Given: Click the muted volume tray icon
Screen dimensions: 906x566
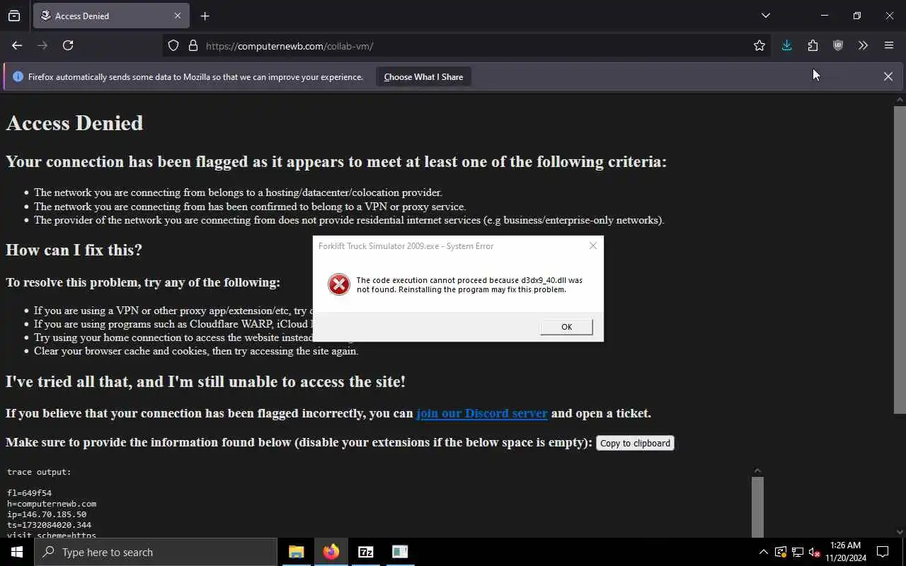Looking at the screenshot, I should (x=815, y=552).
